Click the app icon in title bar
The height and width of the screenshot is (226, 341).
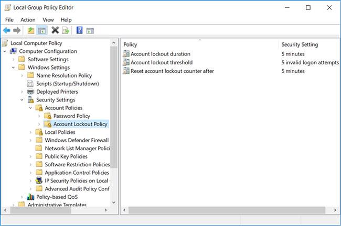(x=7, y=8)
